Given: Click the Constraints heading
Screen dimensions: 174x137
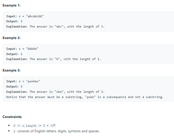Looking at the screenshot, I should (x=12, y=117).
